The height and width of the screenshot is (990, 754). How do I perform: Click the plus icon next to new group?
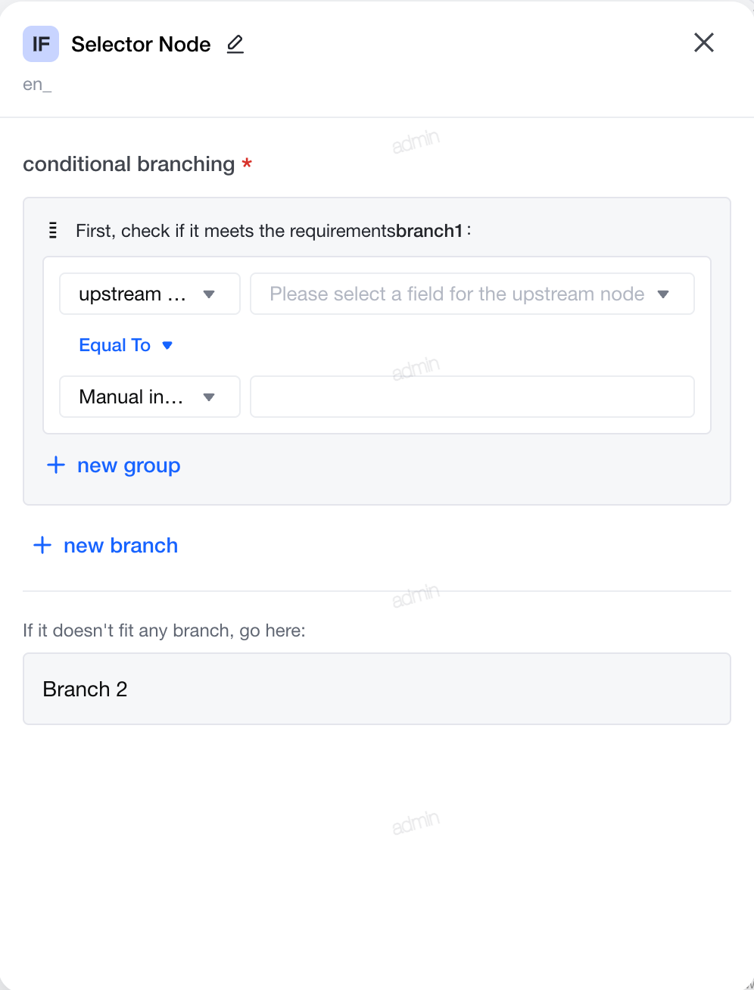[56, 465]
